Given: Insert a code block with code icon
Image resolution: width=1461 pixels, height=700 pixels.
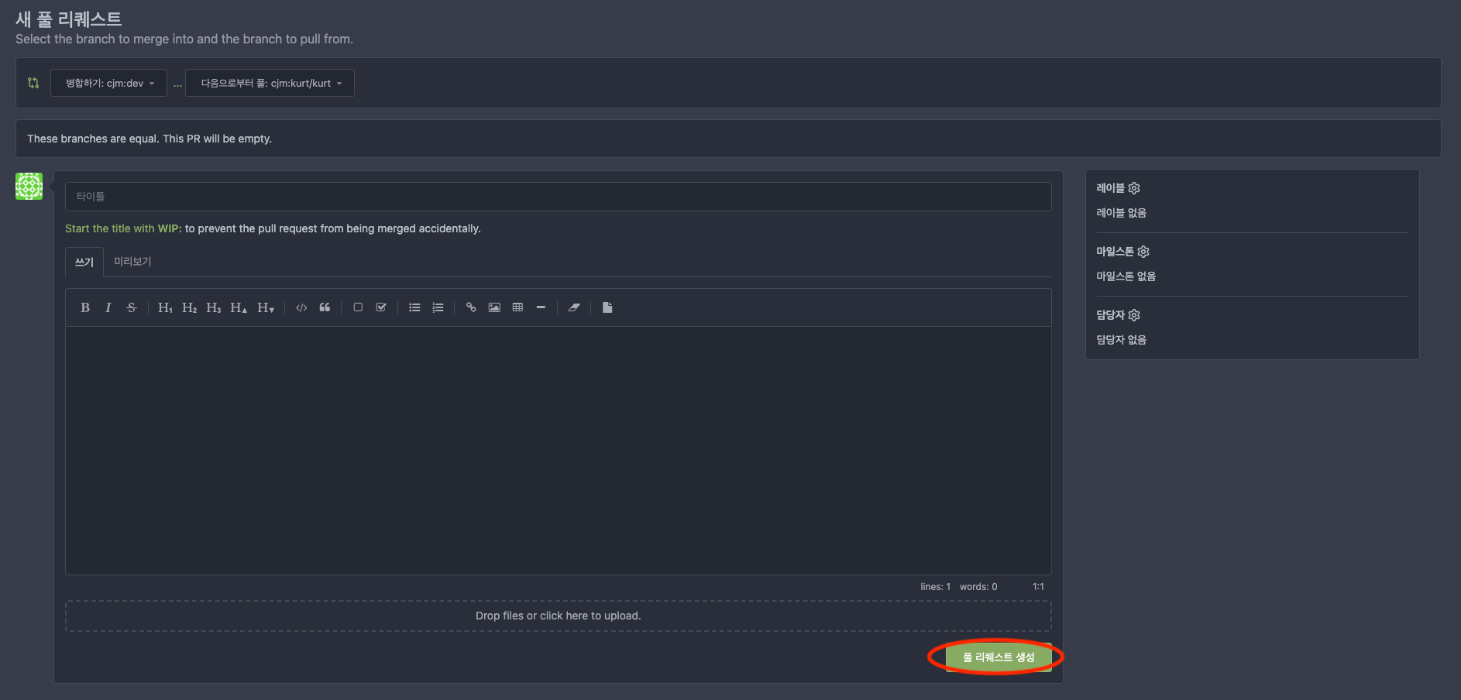Looking at the screenshot, I should (301, 307).
